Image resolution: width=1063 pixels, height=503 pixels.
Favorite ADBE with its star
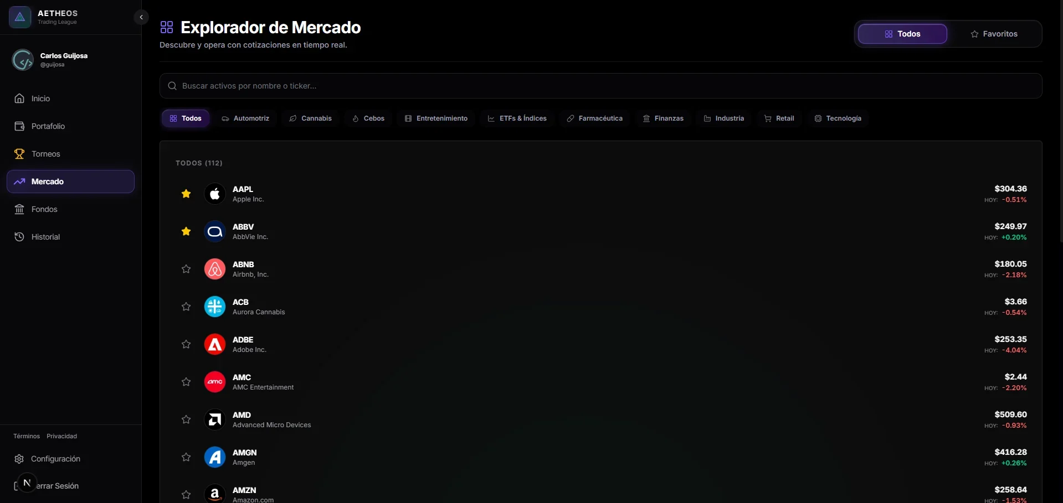click(186, 344)
